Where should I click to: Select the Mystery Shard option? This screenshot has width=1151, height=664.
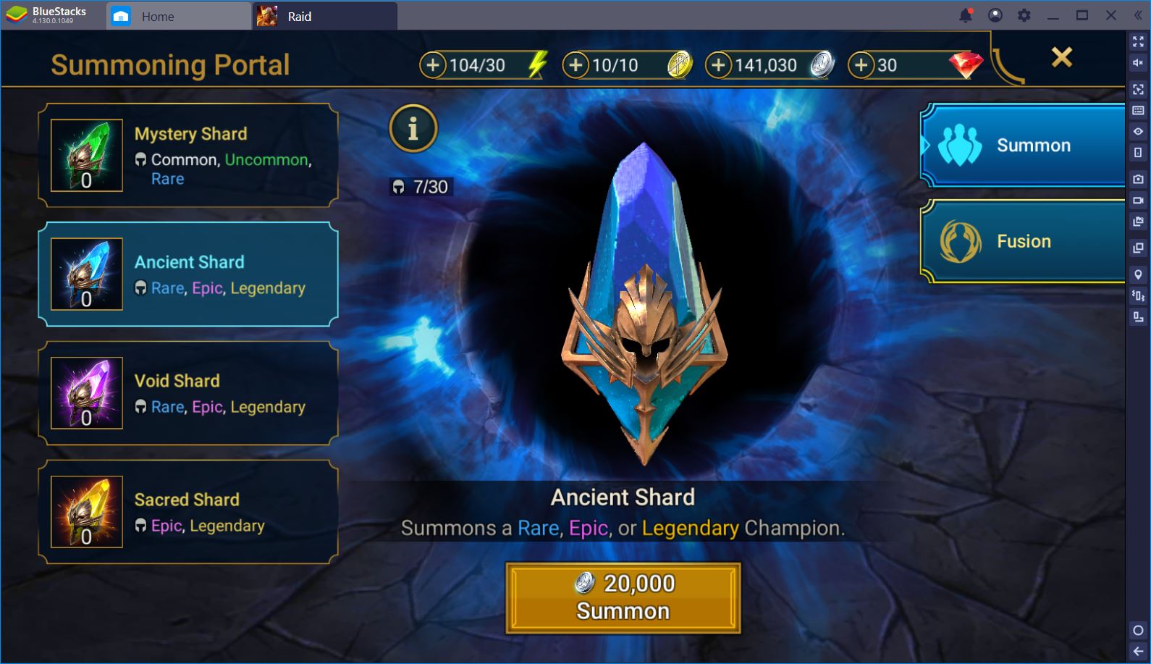[x=188, y=155]
